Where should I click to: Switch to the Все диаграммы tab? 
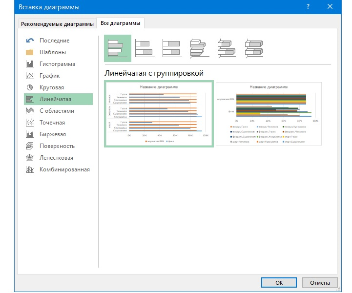[x=120, y=23]
